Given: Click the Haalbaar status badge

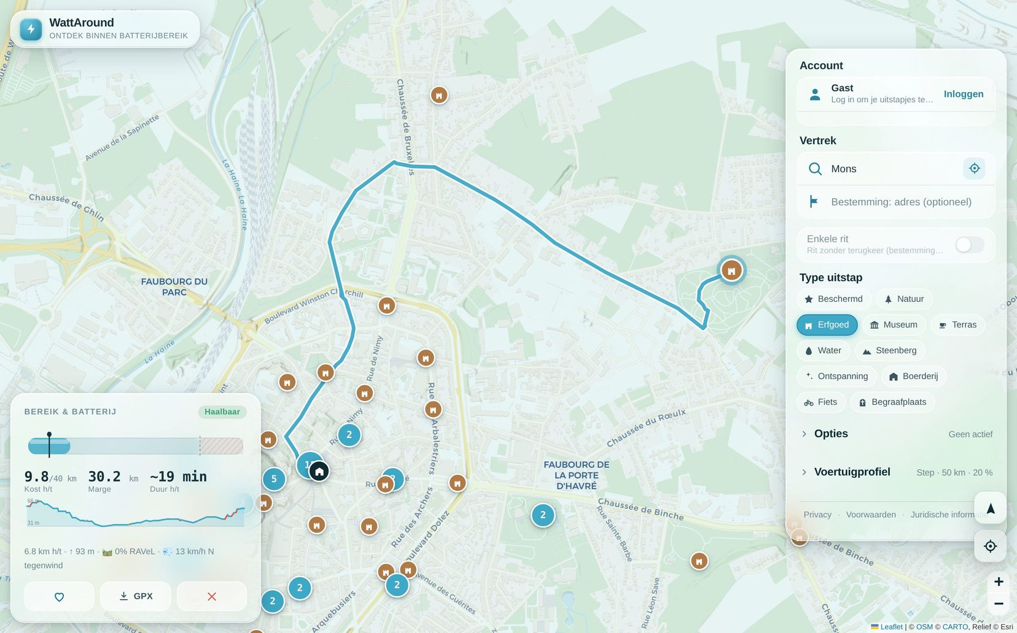Looking at the screenshot, I should 222,412.
